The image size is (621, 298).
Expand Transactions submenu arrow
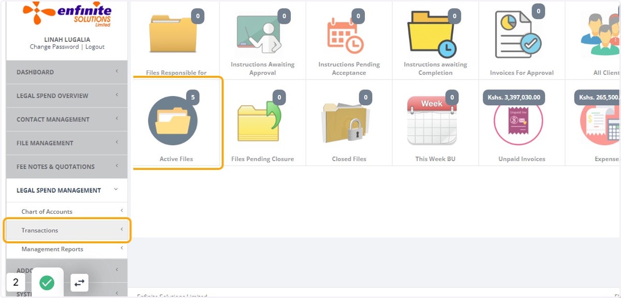(x=122, y=229)
